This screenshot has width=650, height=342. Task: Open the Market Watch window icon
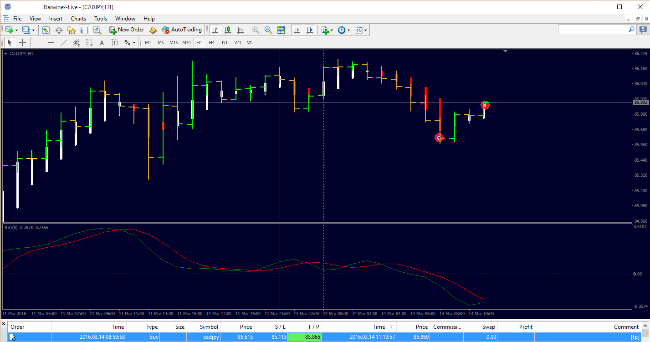[x=46, y=30]
